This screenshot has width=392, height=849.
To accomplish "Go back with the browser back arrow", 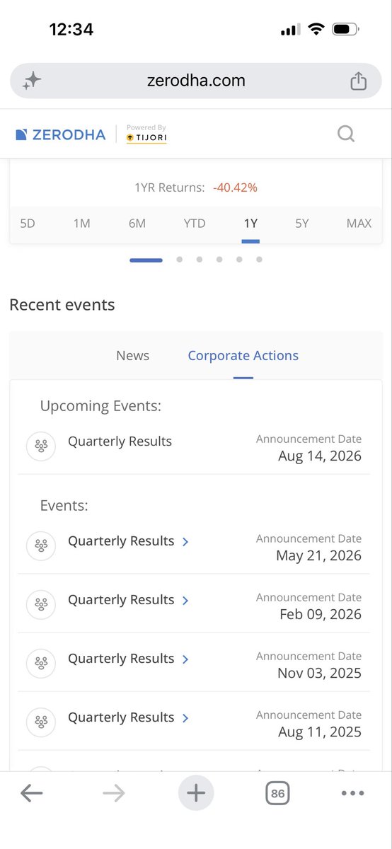I will tap(32, 793).
